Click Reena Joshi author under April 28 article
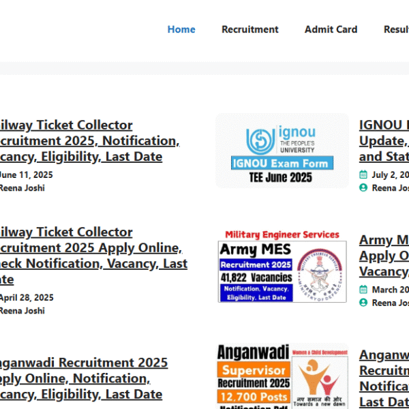 coord(22,311)
